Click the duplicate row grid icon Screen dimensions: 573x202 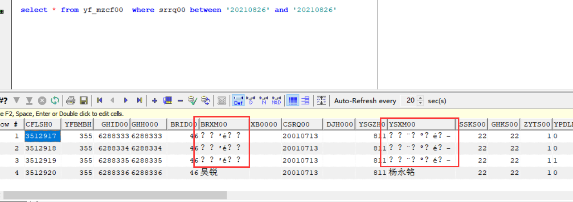click(168, 100)
